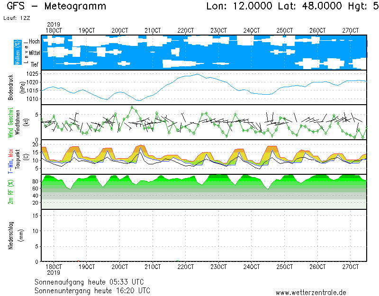This screenshot has width=379, height=296.
Task: Click the Taupunkt axis label
Action: coord(17,157)
